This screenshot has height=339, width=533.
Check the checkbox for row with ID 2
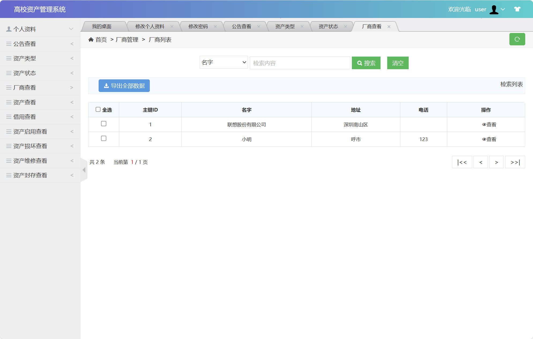click(x=104, y=138)
